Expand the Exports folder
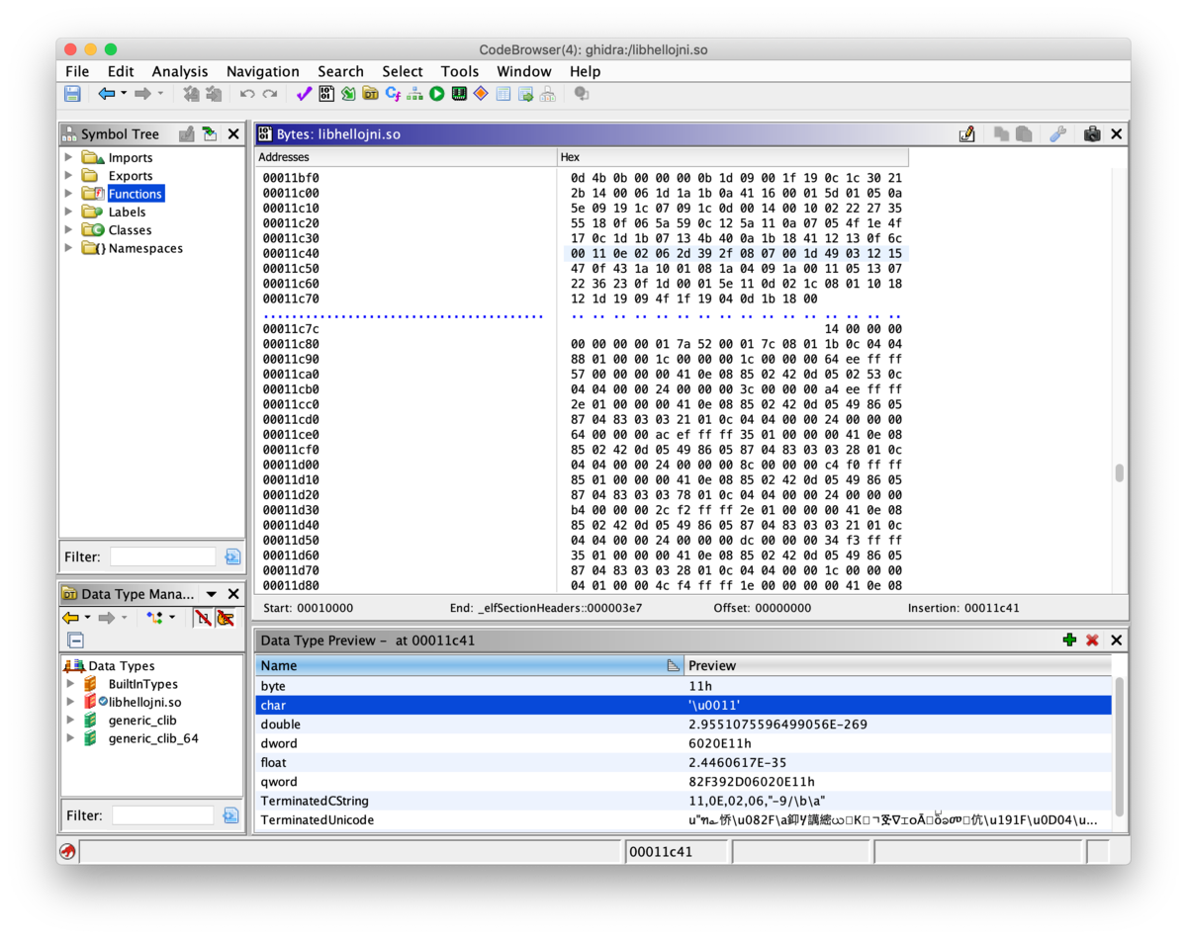This screenshot has width=1187, height=939. point(68,175)
